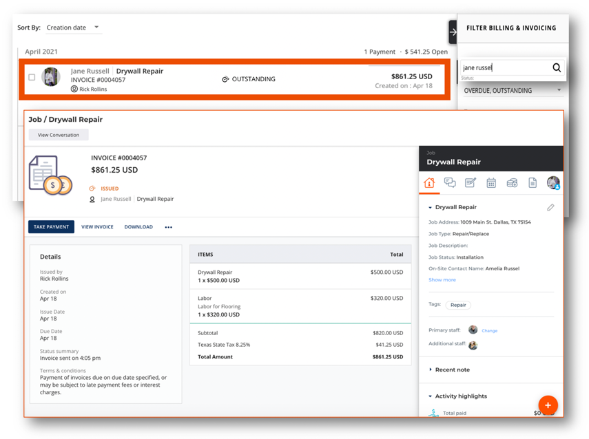The image size is (589, 439).
Task: Click the orange plus floating button
Action: pos(548,405)
